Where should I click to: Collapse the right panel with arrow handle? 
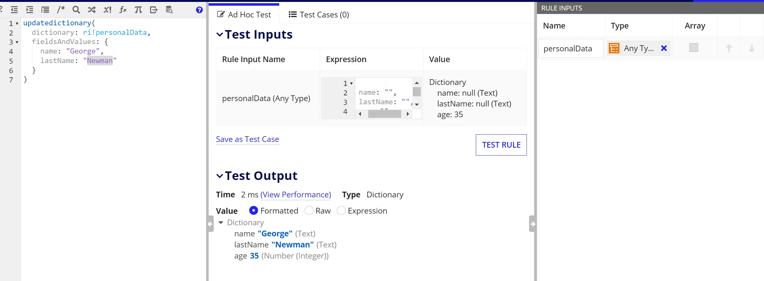point(533,224)
